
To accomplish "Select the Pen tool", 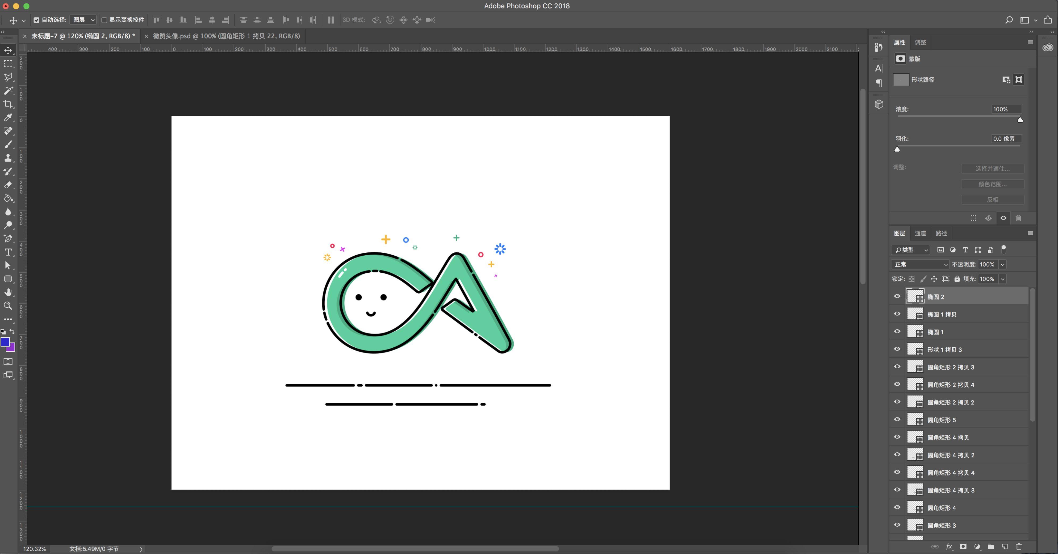I will click(8, 238).
